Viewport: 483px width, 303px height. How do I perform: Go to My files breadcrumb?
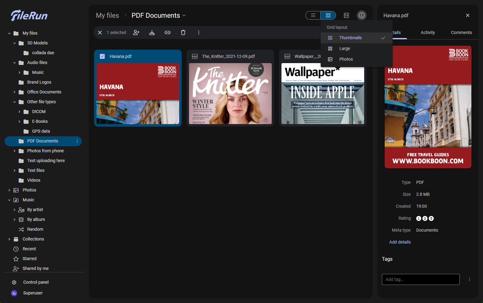point(108,15)
